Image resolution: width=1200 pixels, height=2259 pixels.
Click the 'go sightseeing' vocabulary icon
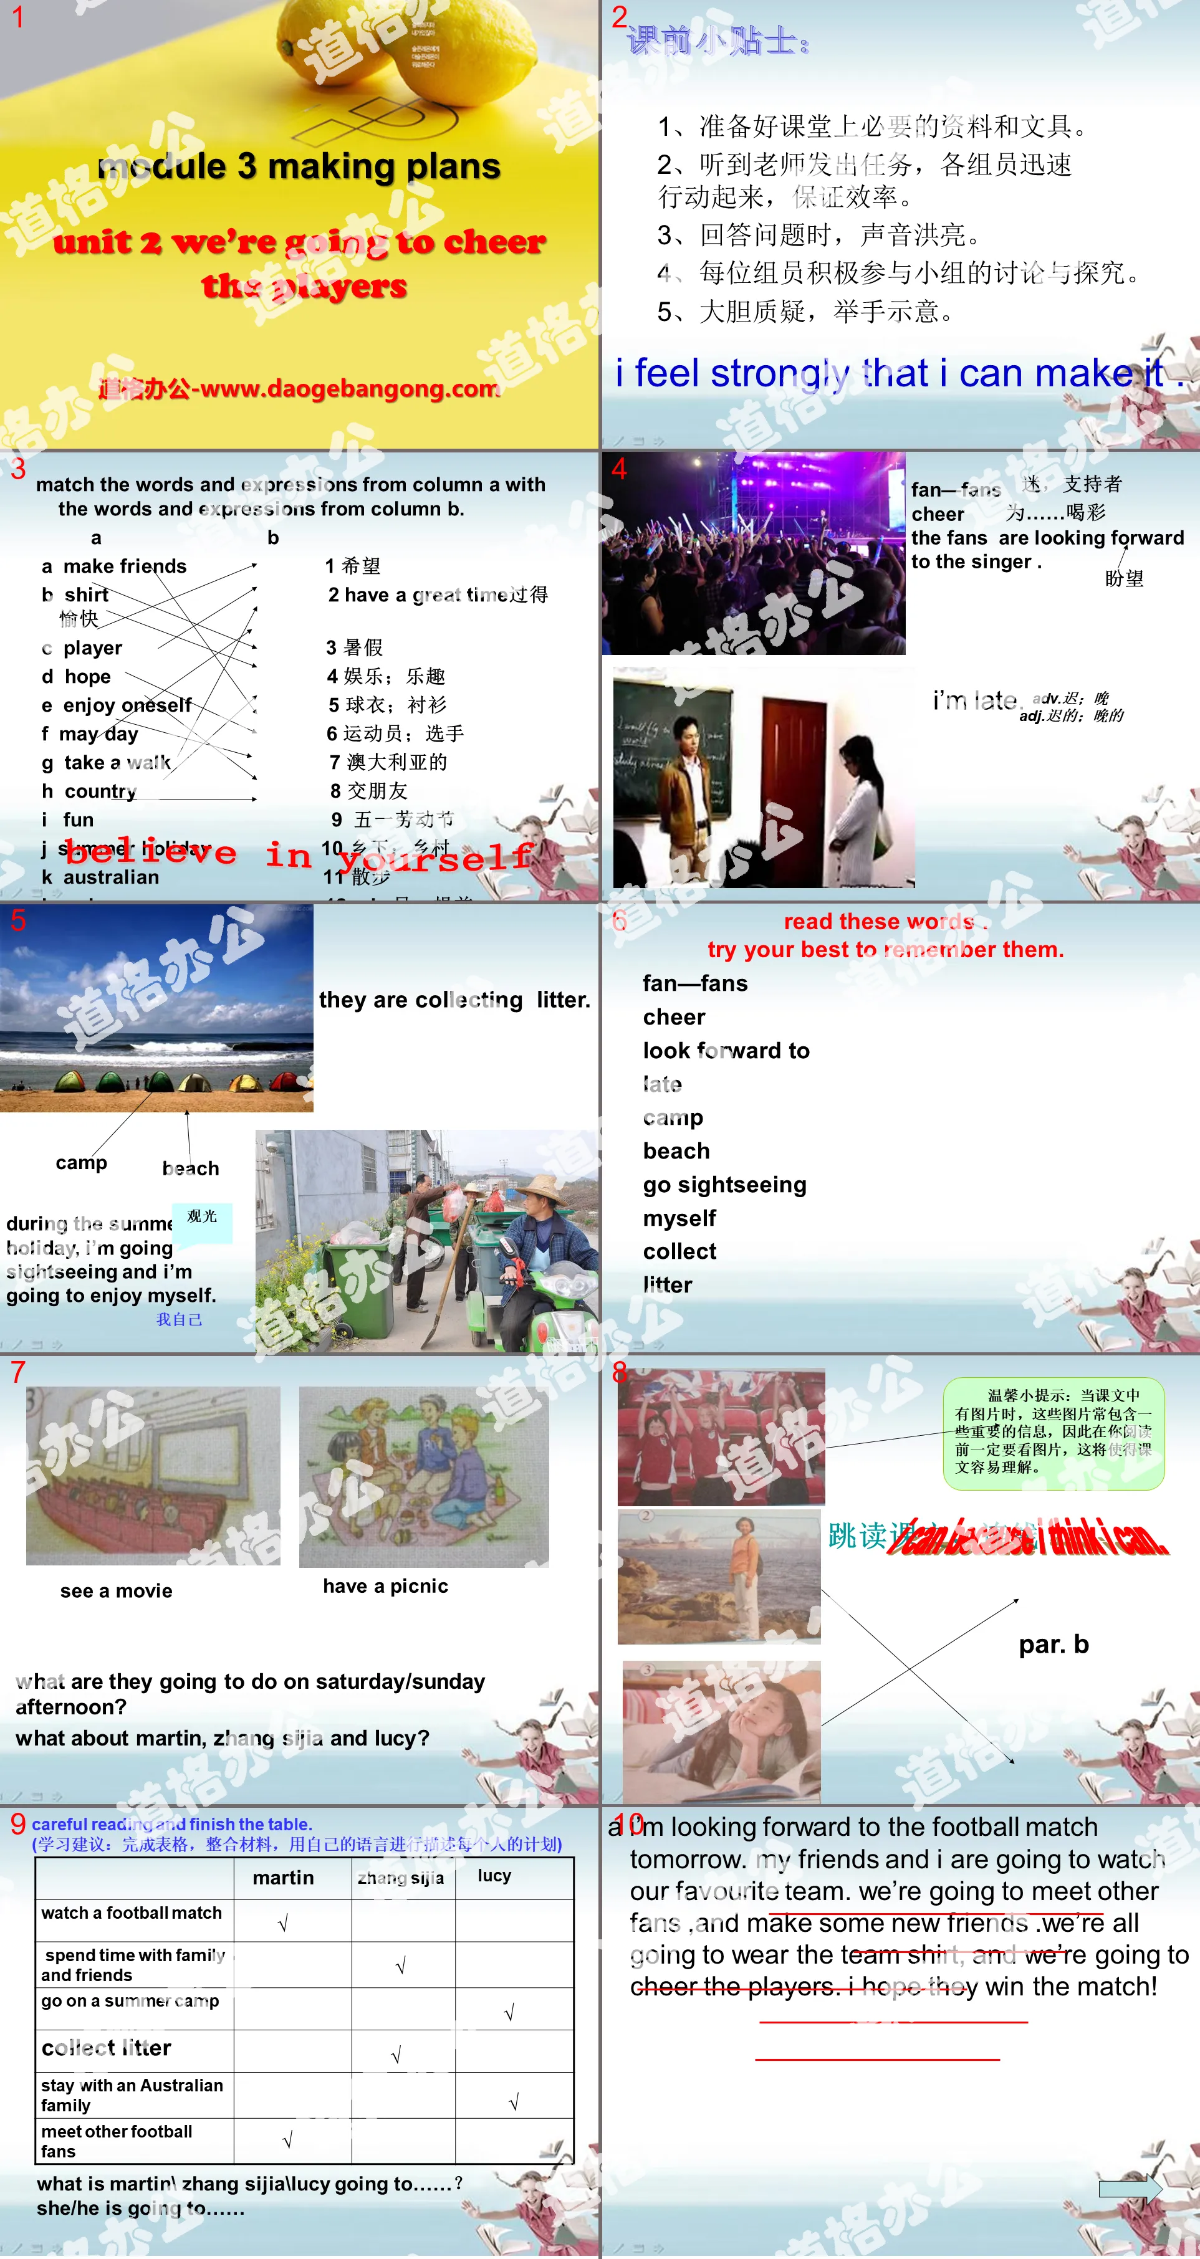click(725, 1185)
